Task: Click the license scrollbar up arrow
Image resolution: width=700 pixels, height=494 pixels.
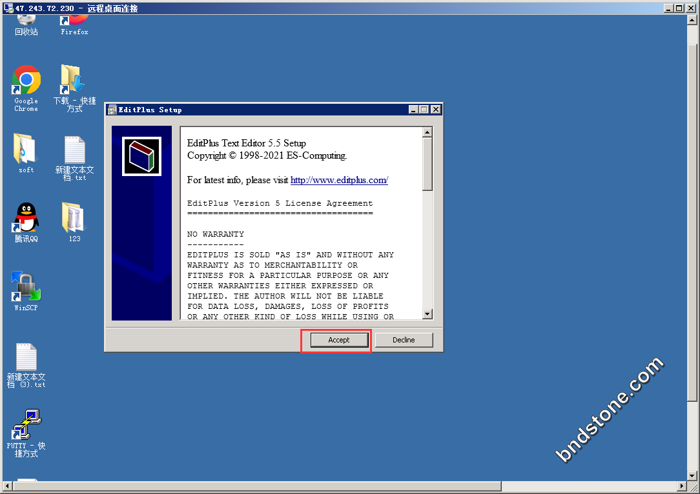Action: click(427, 132)
